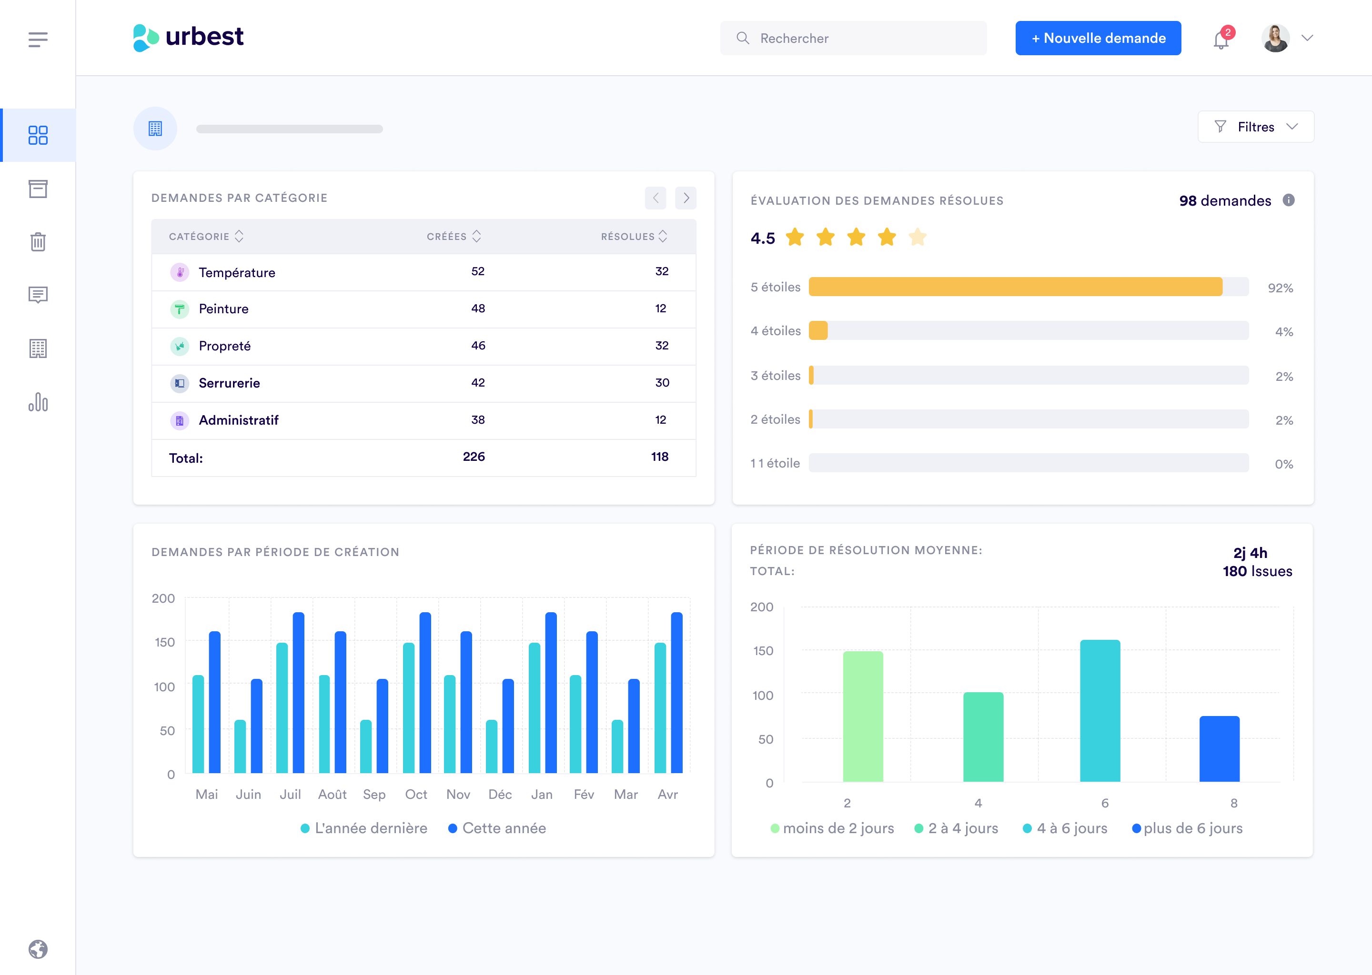Expand the Filtres dropdown
Screen dimensions: 1372x975
[x=1255, y=127]
